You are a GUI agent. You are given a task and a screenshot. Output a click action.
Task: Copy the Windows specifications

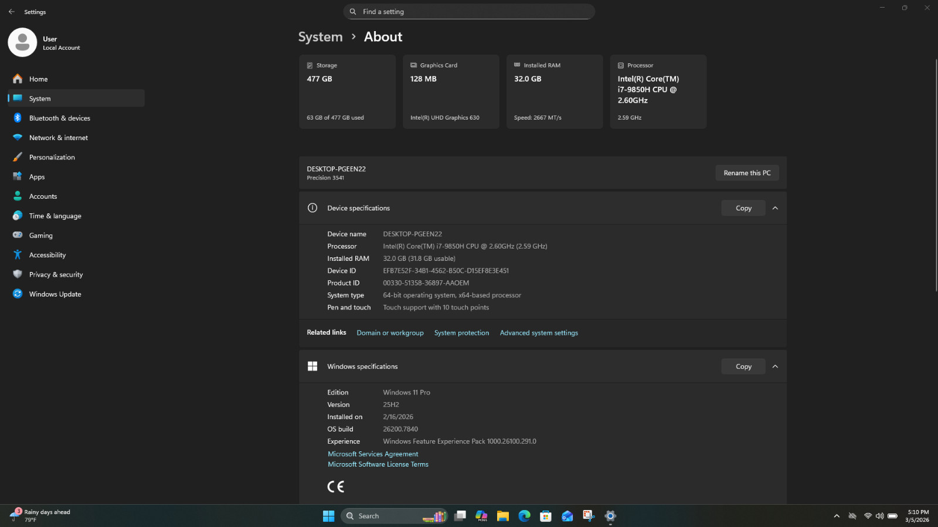pos(743,366)
